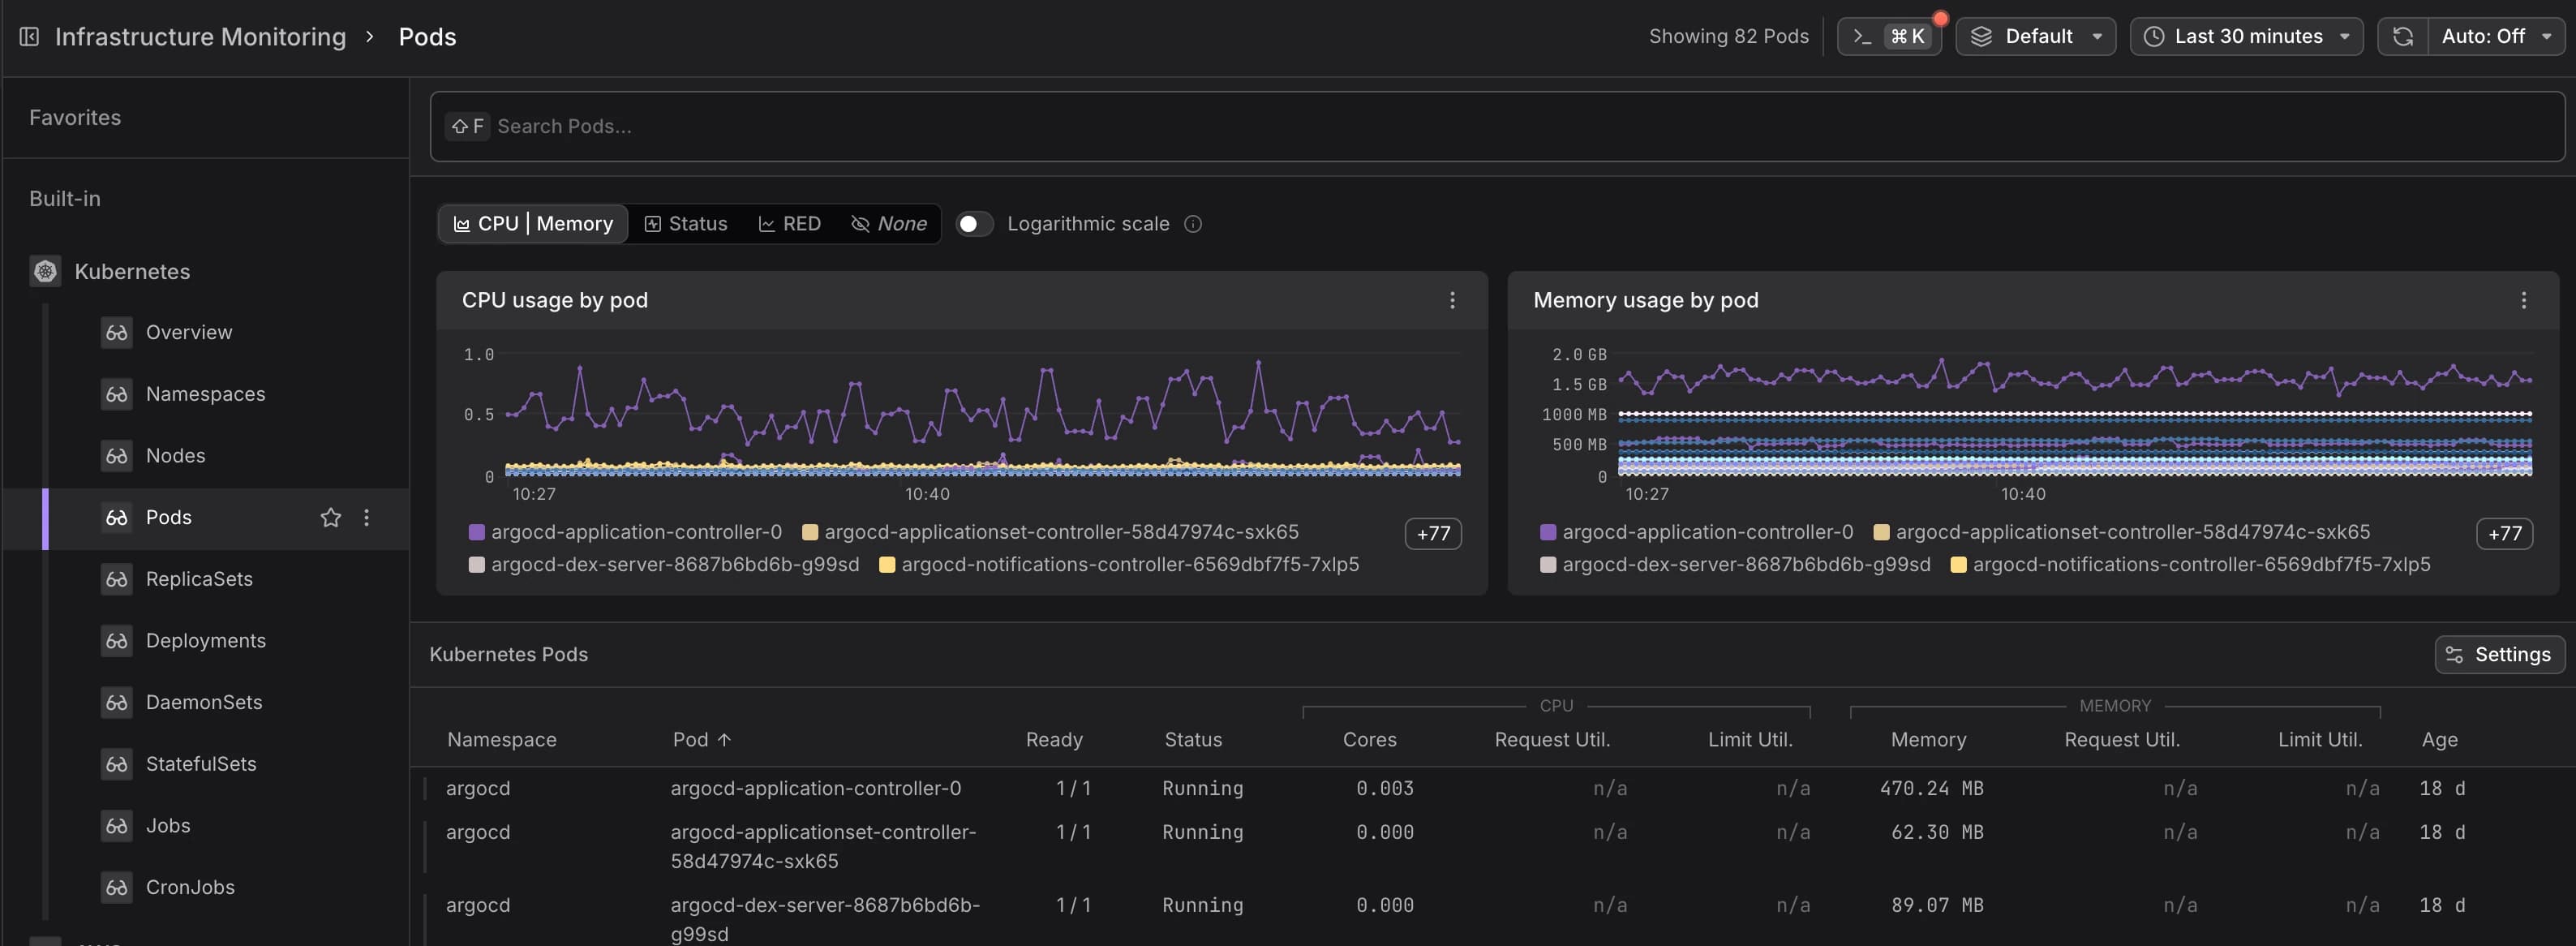Viewport: 2576px width, 946px height.
Task: Expand +77 legend in Memory chart
Action: click(x=2504, y=534)
